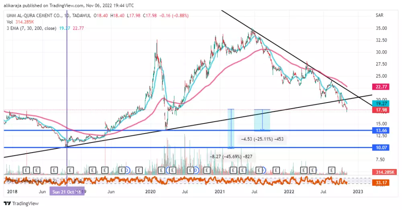The image size is (402, 210).
Task: Click the pink 22.77 EMA value in the legend
Action: tap(78, 28)
